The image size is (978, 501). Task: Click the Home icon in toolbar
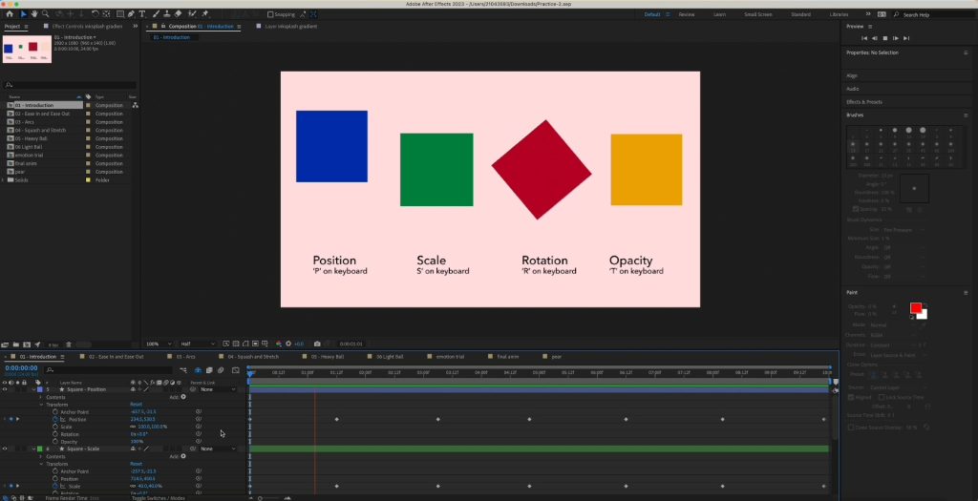pyautogui.click(x=10, y=14)
